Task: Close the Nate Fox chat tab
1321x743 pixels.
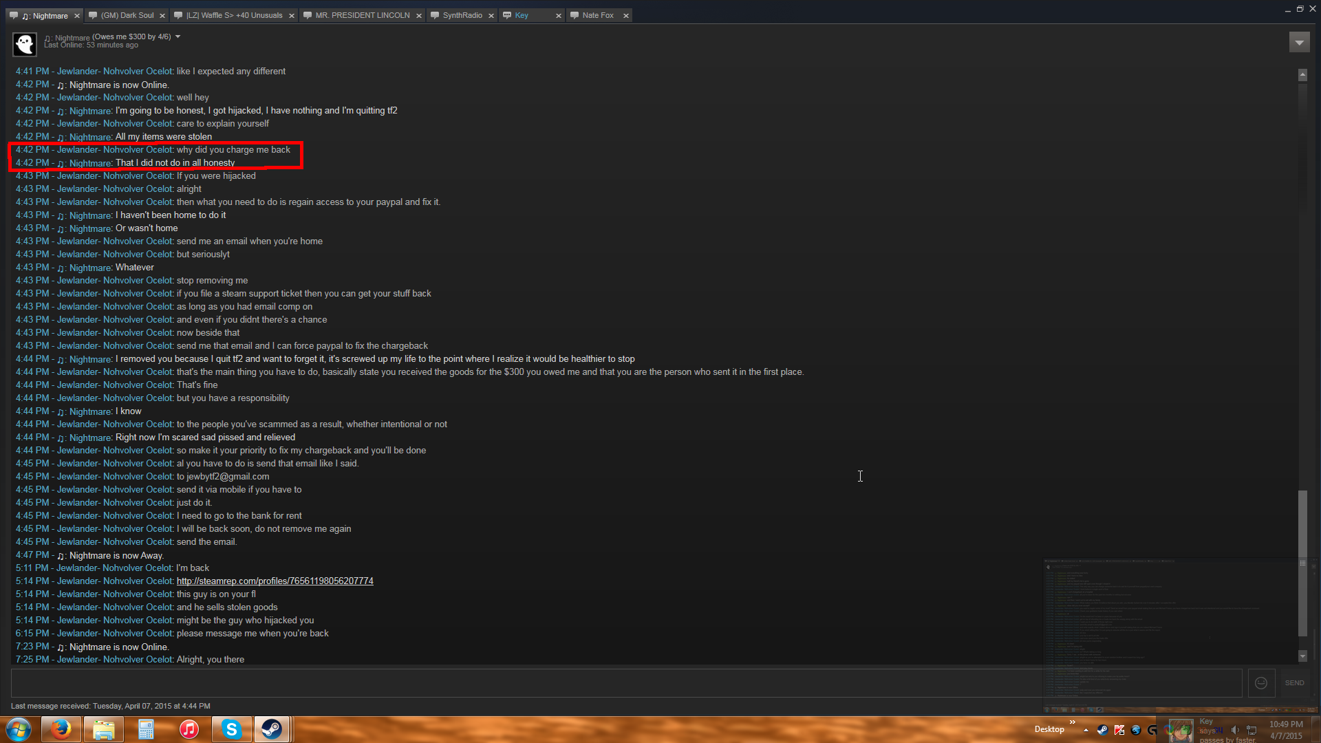Action: 626,16
